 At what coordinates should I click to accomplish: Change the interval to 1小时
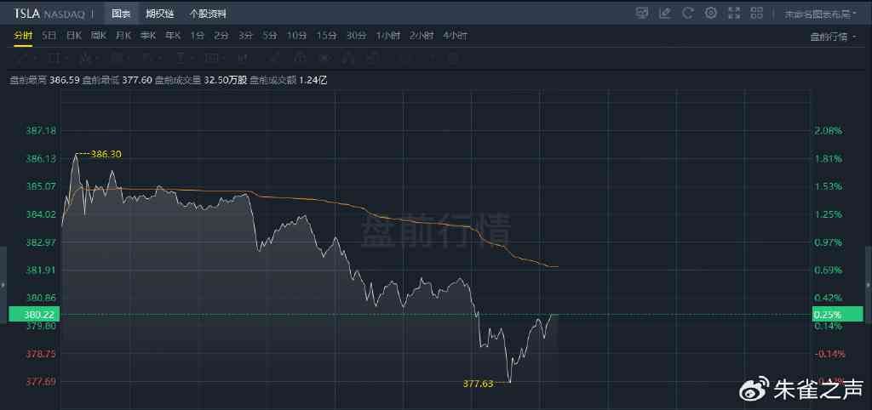[x=391, y=36]
